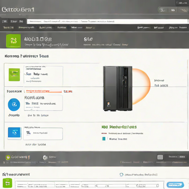
Task: Select the green icon at the bottom-left corner
Action: point(7,183)
